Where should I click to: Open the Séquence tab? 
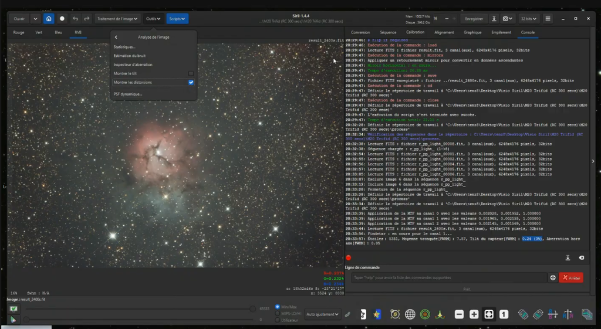coord(388,33)
